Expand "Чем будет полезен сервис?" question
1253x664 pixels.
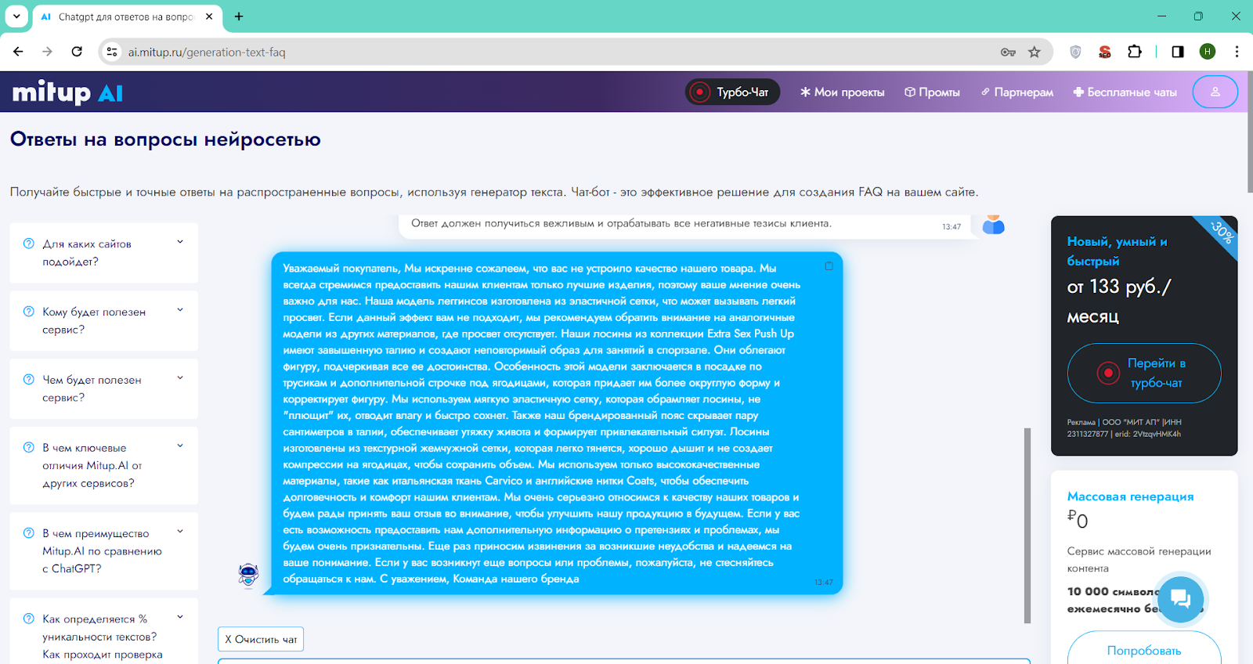[103, 388]
